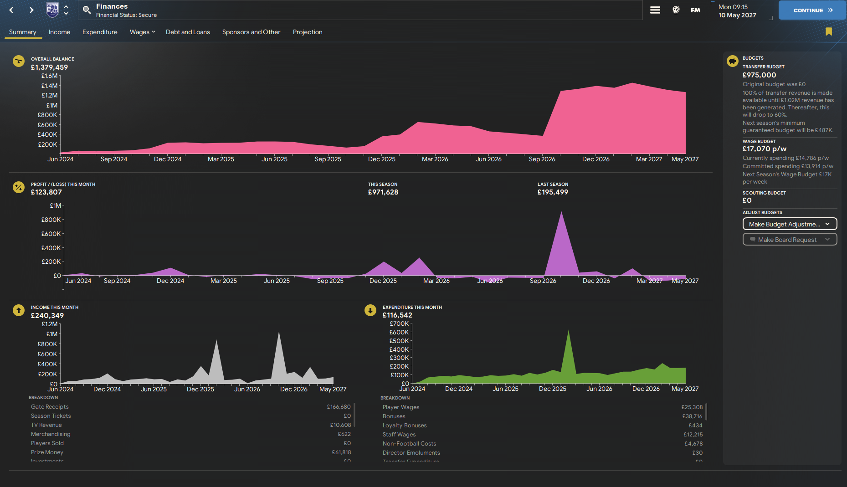Click the Overall Balance £1,379,459 value

(x=49, y=67)
